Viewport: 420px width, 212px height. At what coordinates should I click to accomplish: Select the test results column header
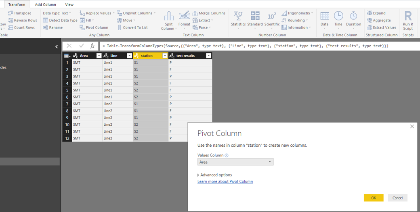[185, 56]
